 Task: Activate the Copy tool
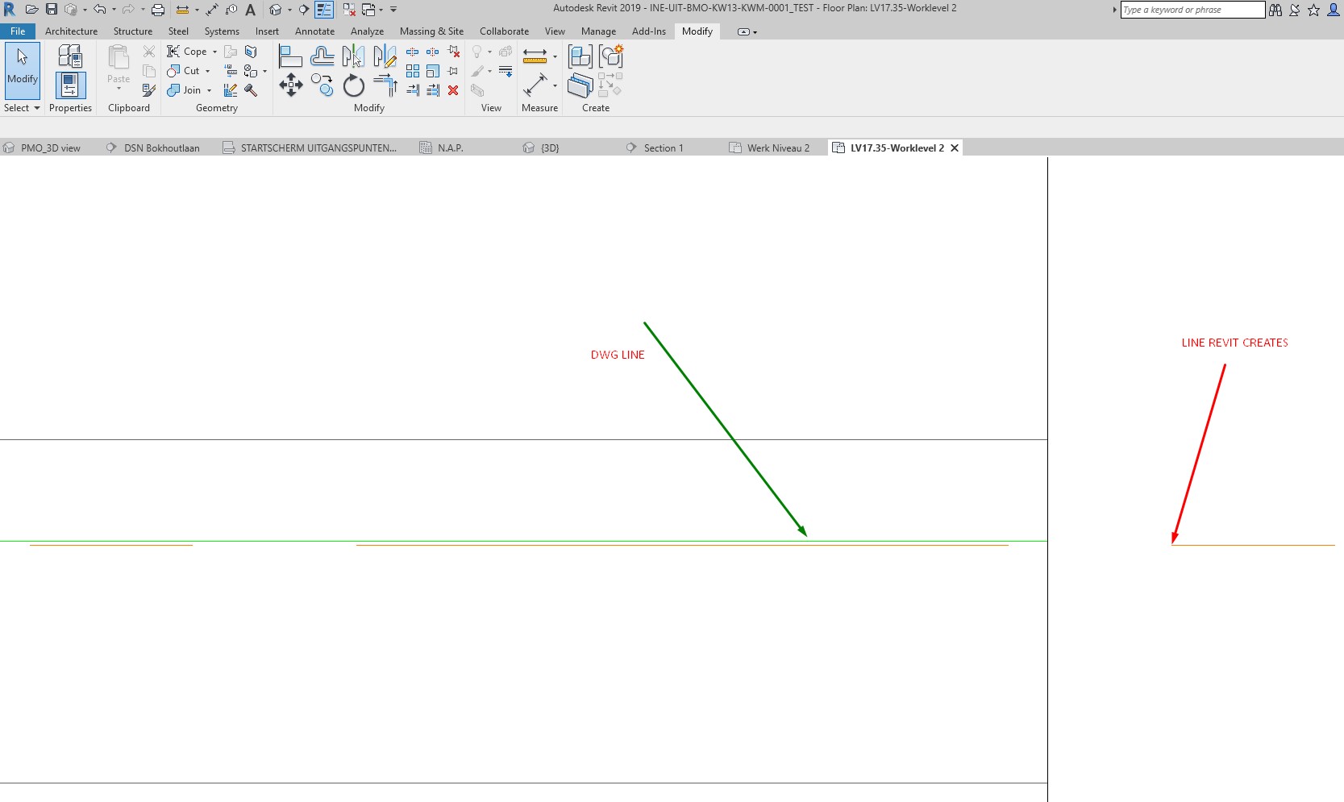322,85
